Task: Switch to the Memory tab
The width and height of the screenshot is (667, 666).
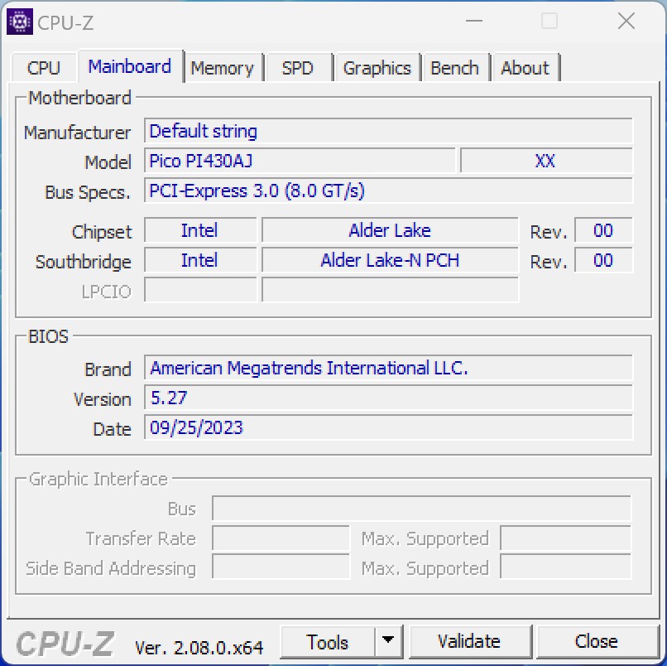Action: pyautogui.click(x=222, y=68)
